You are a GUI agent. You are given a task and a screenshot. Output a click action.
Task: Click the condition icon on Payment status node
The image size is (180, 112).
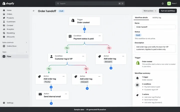click(x=70, y=36)
